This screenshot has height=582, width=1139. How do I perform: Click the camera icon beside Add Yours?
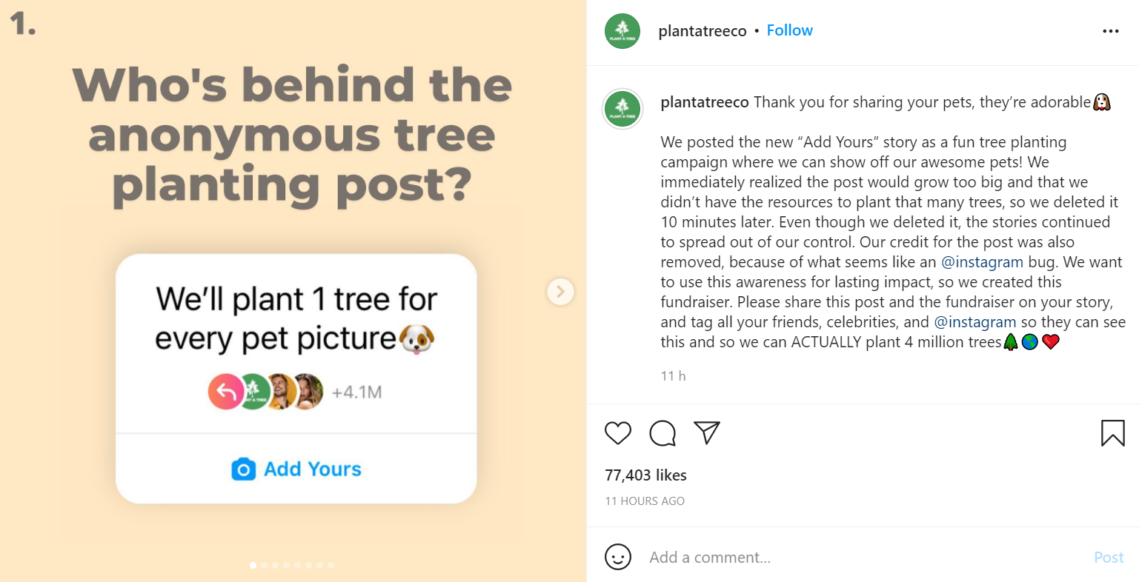tap(243, 469)
